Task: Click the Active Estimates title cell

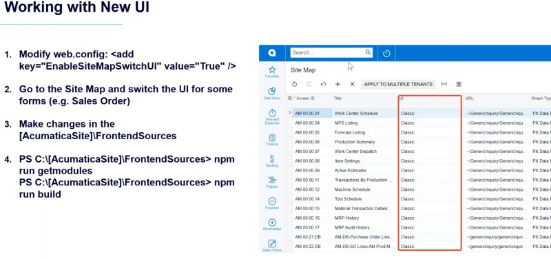Action: [365, 170]
